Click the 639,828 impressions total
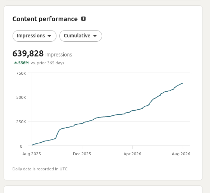The image size is (210, 193). click(28, 54)
